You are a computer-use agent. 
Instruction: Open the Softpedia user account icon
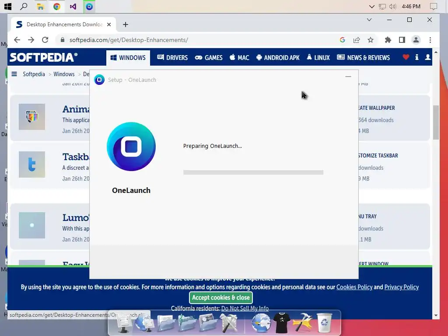[x=428, y=57]
